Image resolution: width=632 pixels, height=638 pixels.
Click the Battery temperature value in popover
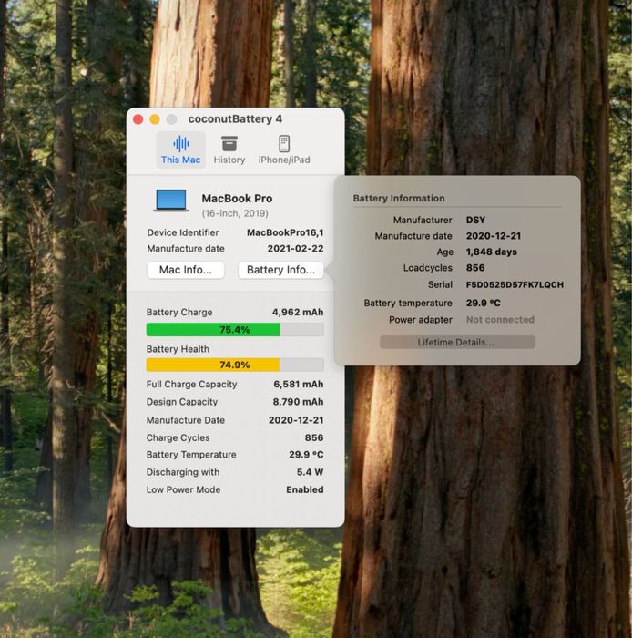[x=484, y=303]
